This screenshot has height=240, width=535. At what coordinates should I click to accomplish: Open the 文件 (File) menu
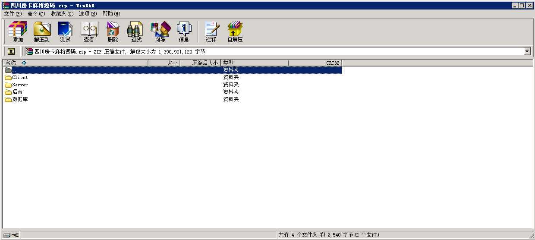[x=13, y=14]
